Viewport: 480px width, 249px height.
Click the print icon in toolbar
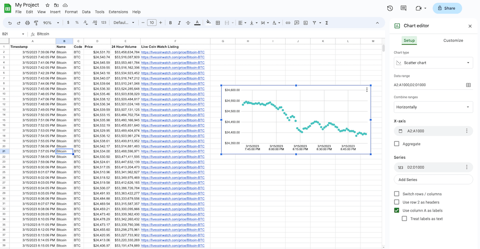point(27,23)
